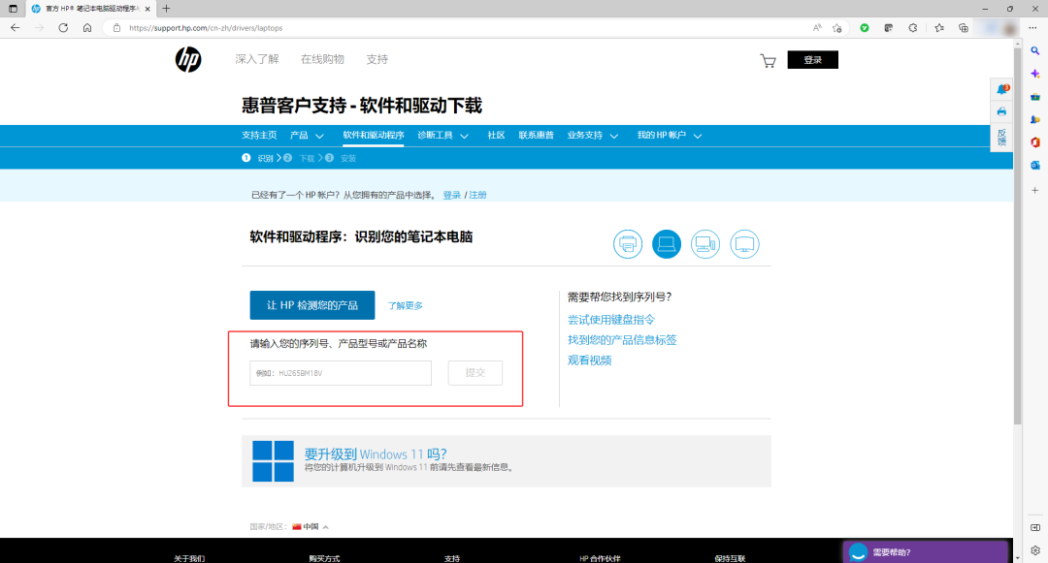Click the serial number input field
Viewport: 1048px width, 563px height.
coord(341,373)
